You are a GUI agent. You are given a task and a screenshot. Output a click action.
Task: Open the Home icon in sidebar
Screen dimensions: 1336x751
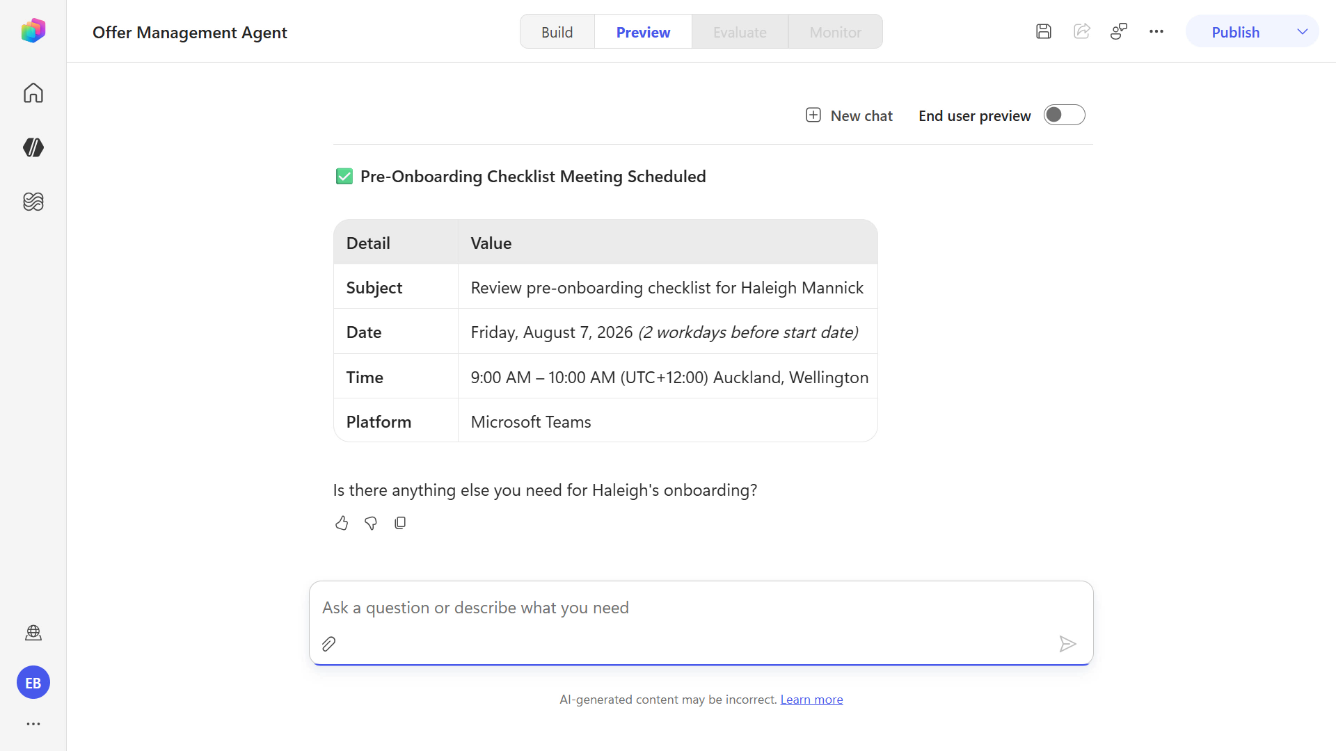[x=33, y=92]
